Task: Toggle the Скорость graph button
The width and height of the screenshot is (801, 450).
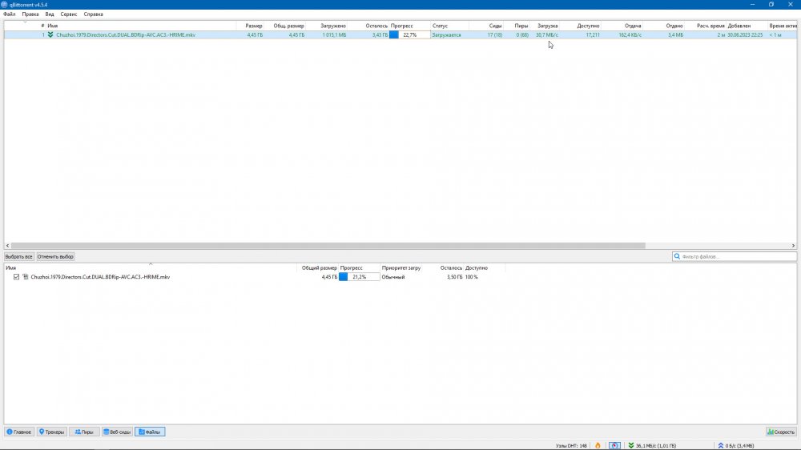Action: 780,432
